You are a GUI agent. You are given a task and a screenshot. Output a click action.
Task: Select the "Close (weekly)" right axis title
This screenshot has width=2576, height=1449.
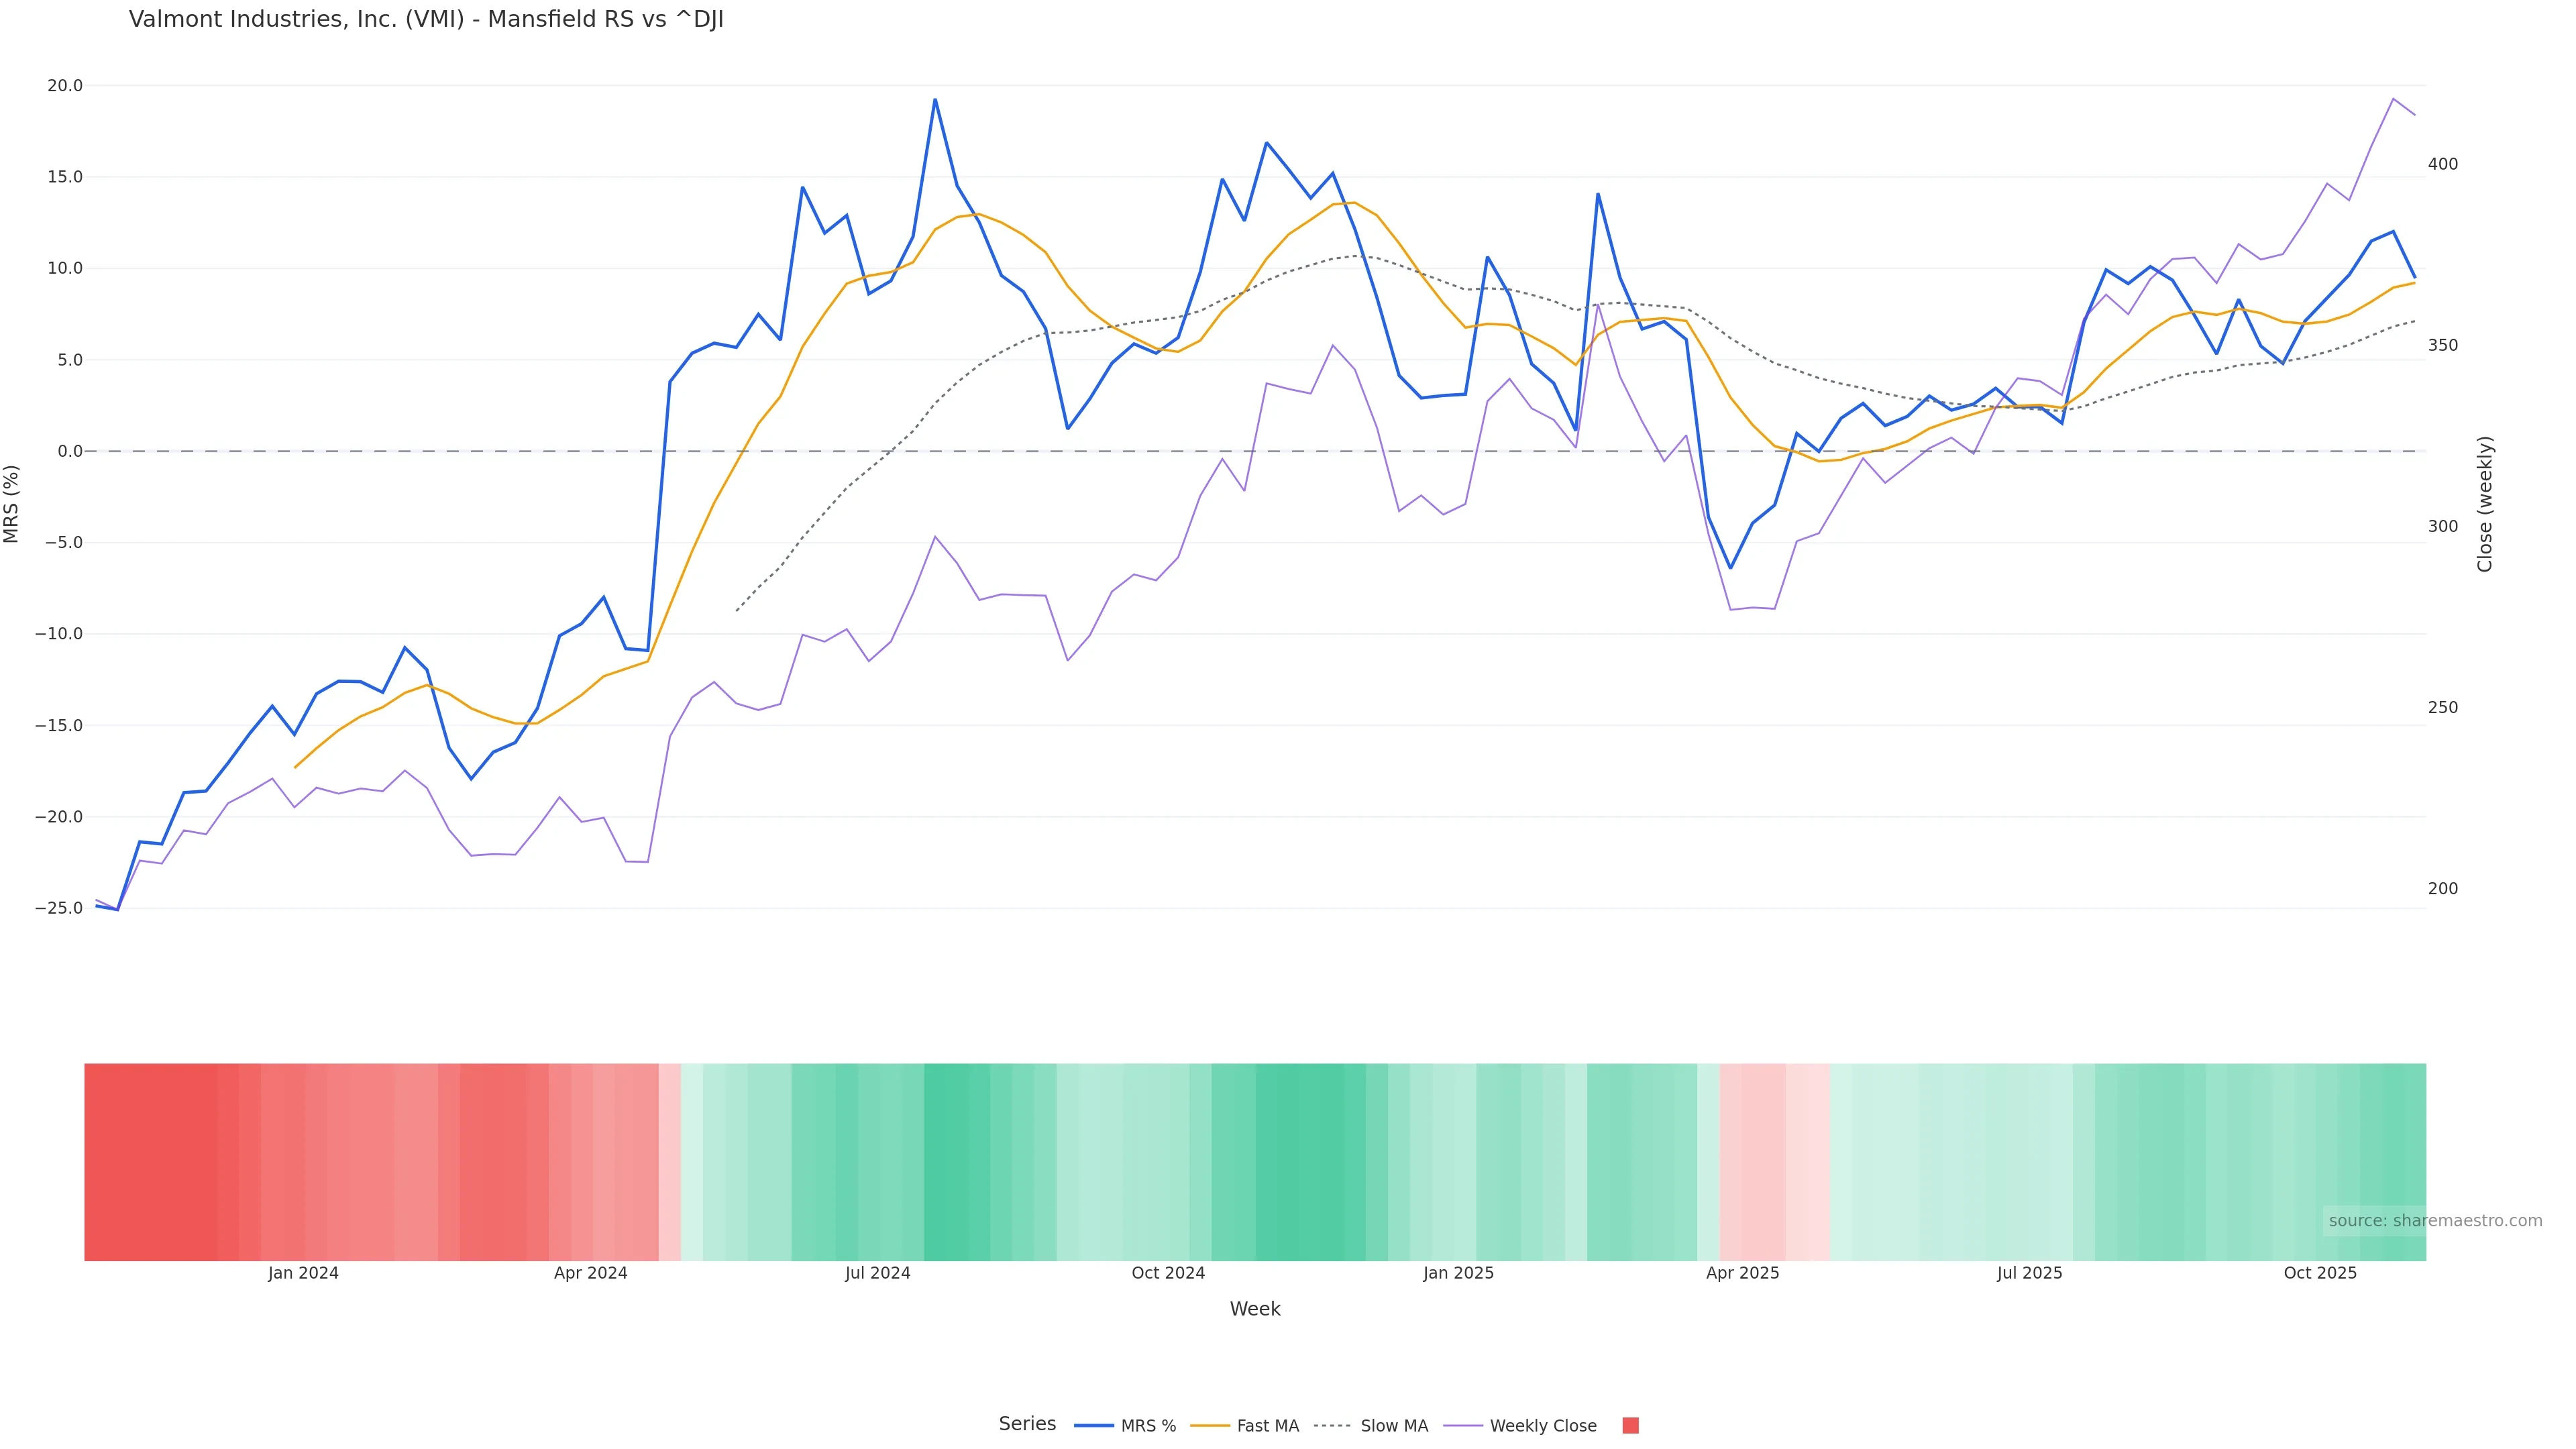pos(2485,504)
